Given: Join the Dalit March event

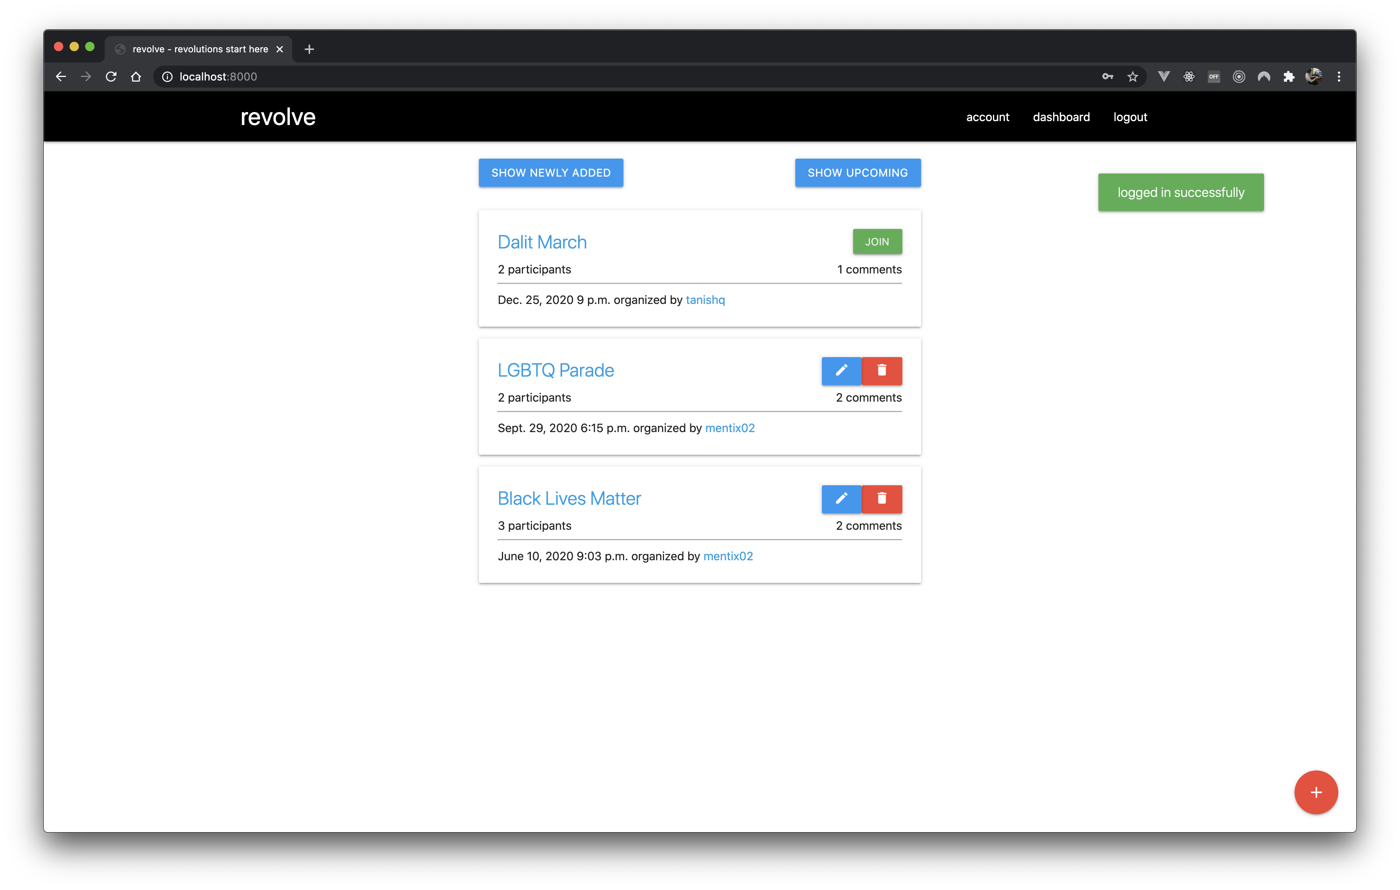Looking at the screenshot, I should pyautogui.click(x=877, y=242).
